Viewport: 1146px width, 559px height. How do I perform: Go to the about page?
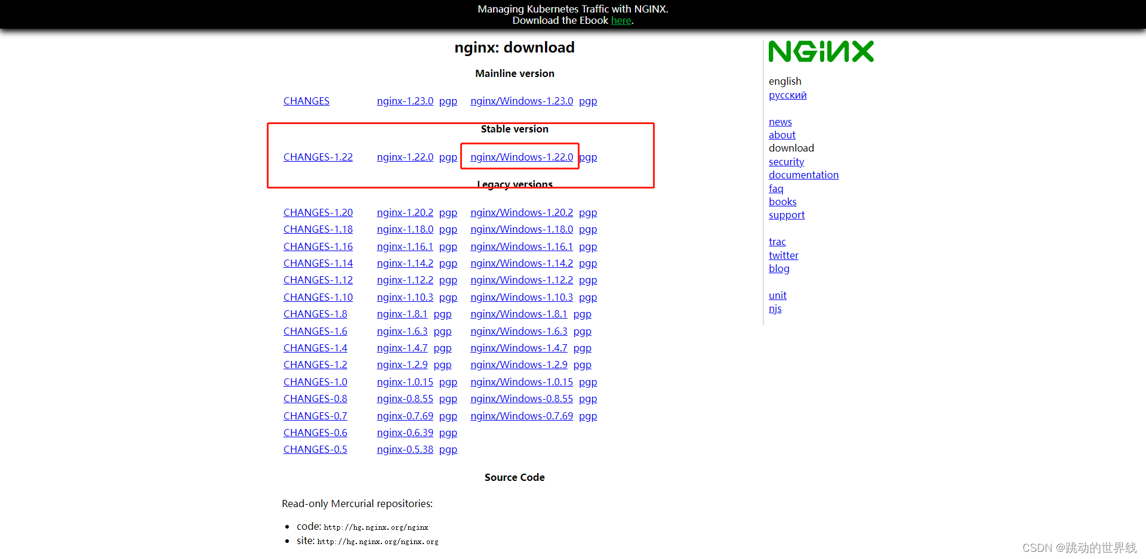(782, 135)
